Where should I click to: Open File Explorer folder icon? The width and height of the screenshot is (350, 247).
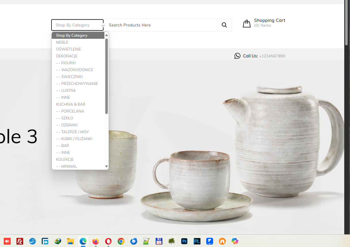[x=70, y=241]
